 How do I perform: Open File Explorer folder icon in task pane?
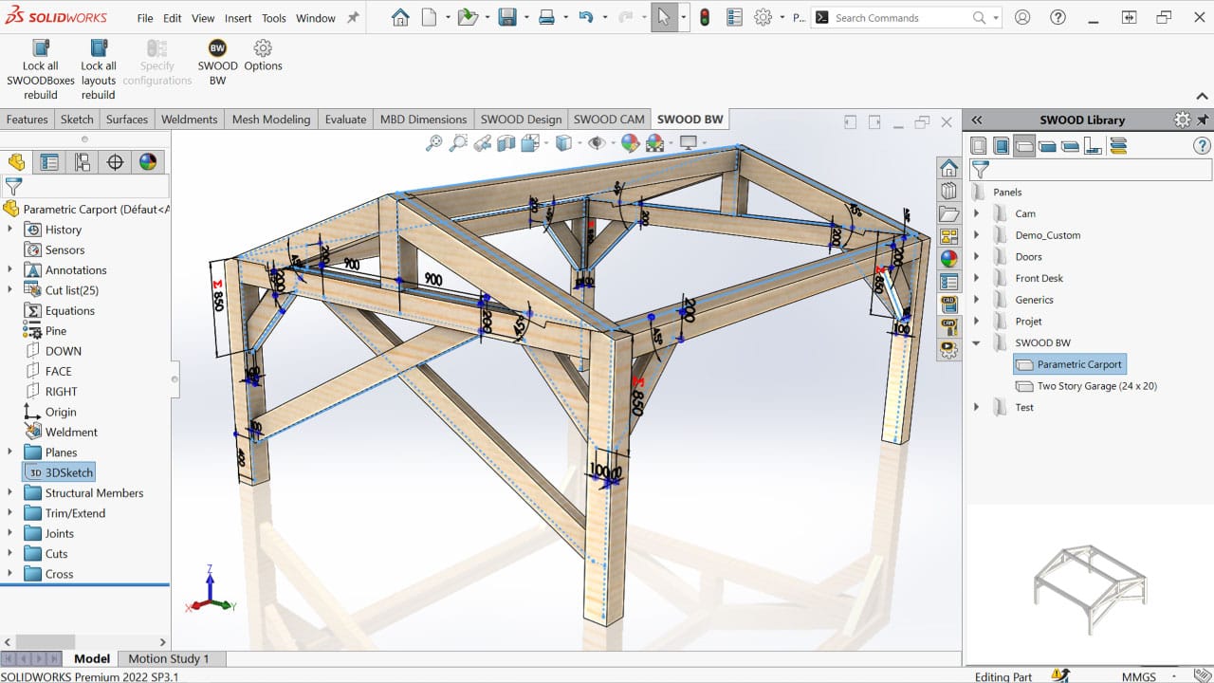pyautogui.click(x=948, y=213)
